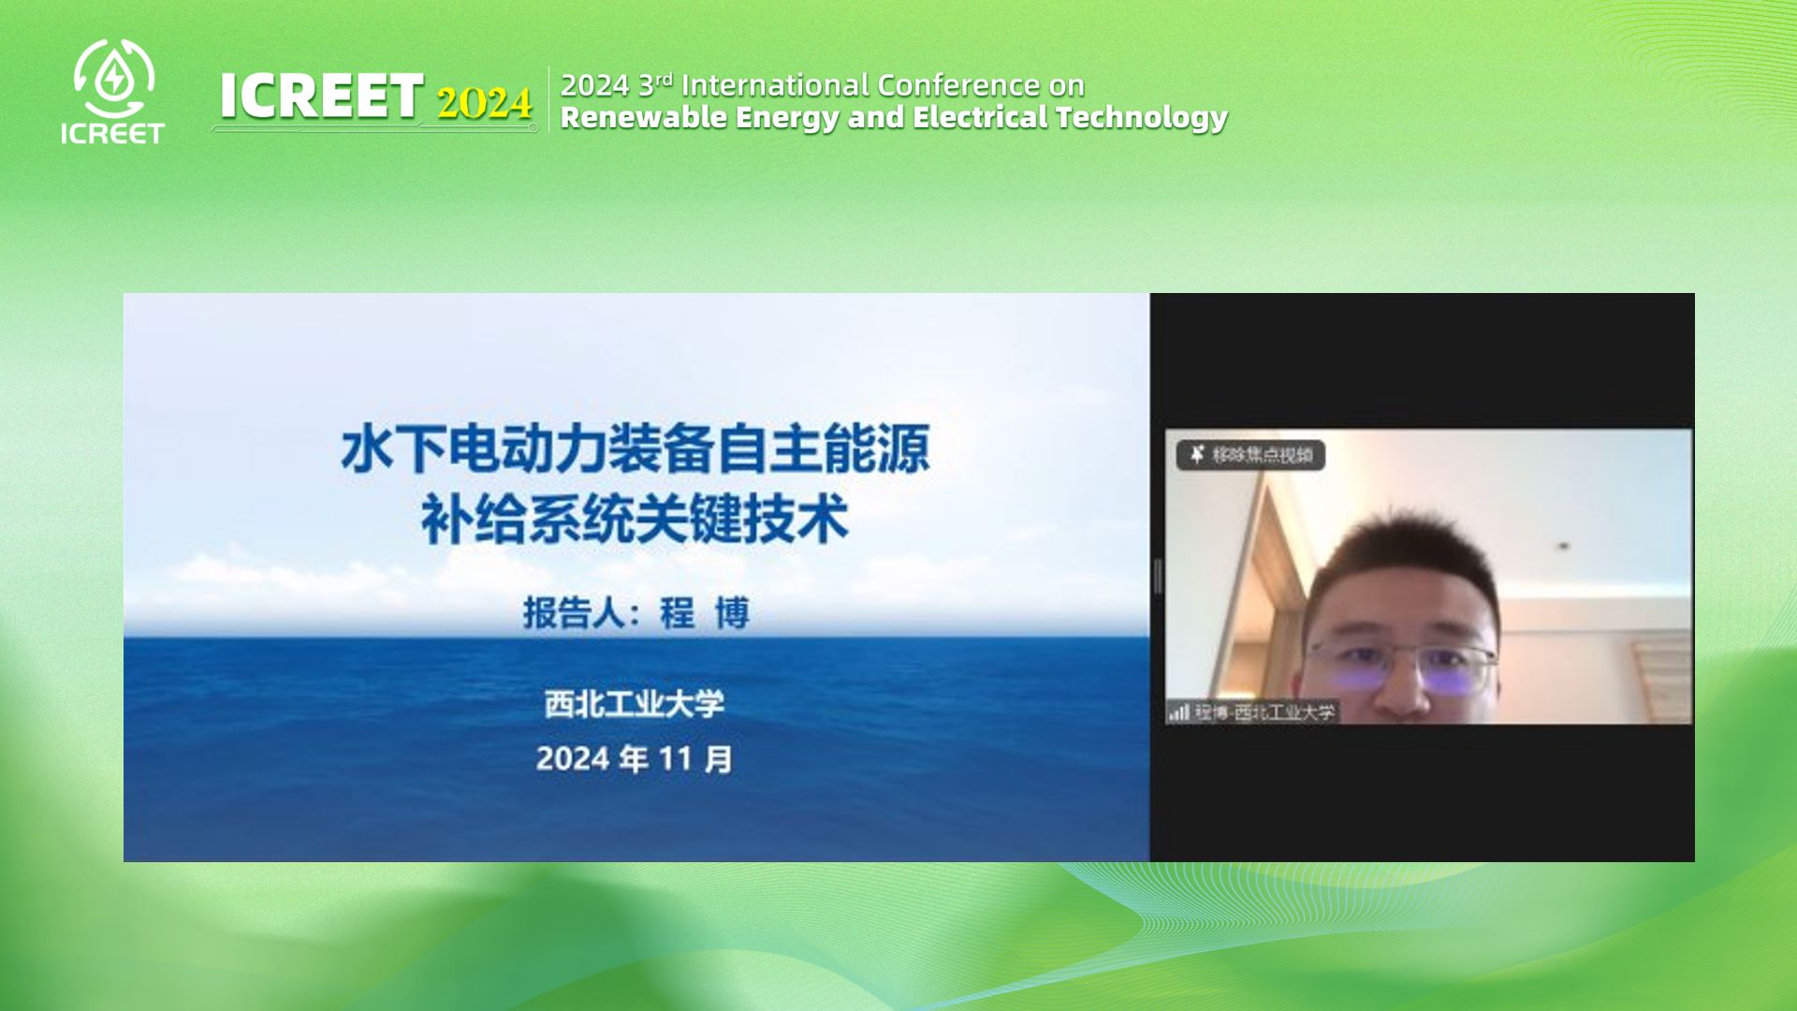The width and height of the screenshot is (1797, 1011).
Task: Click the 西北工业大学 text on the slide
Action: (636, 704)
